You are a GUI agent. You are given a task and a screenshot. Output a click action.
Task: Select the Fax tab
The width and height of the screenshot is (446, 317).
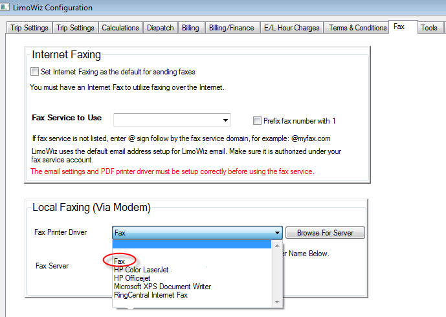[x=403, y=27]
